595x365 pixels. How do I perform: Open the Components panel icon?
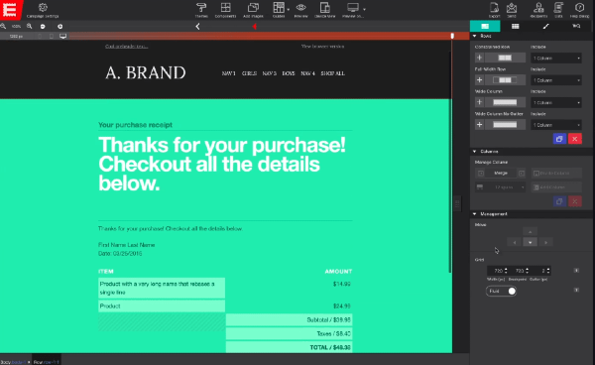[x=226, y=7]
